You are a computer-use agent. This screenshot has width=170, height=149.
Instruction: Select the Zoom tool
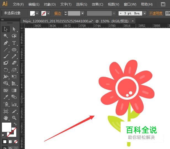pyautogui.click(x=14, y=118)
